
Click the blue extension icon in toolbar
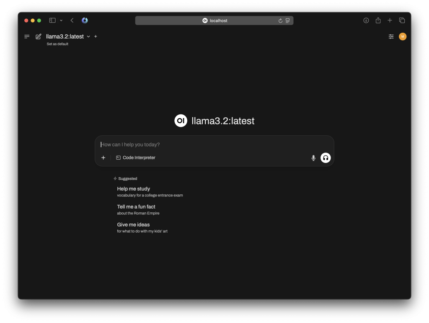click(85, 20)
